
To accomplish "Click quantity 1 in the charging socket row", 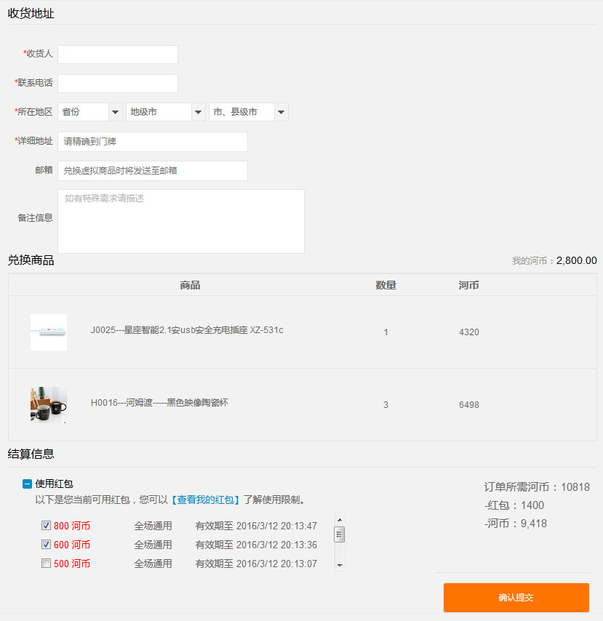I will (x=386, y=332).
